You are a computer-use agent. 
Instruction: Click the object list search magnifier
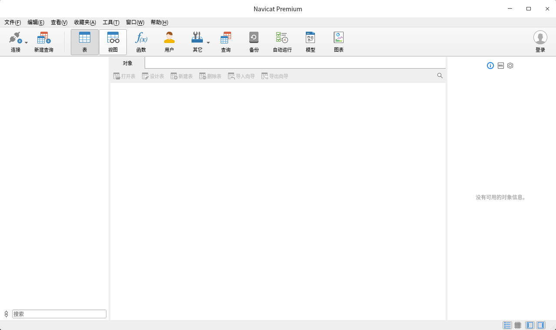[440, 76]
